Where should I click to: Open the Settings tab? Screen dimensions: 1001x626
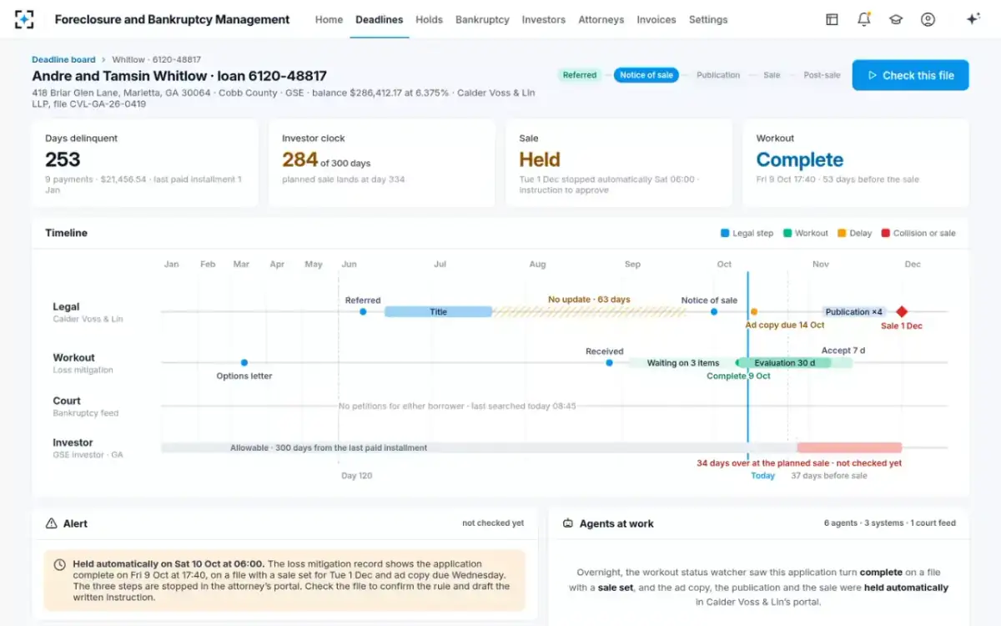[708, 19]
